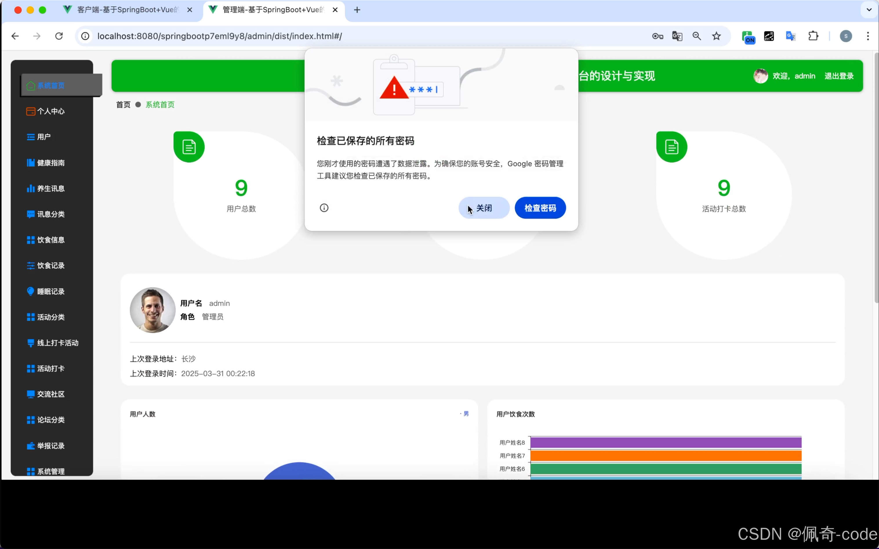The height and width of the screenshot is (549, 879).
Task: Click the admin profile photo thumbnail
Action: [152, 310]
